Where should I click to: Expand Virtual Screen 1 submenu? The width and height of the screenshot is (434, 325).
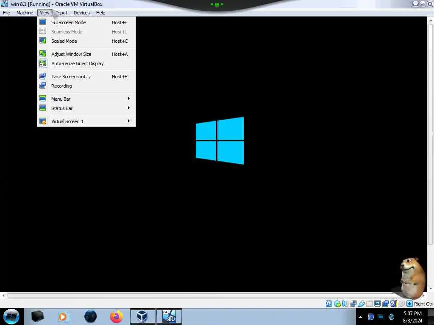coord(86,121)
